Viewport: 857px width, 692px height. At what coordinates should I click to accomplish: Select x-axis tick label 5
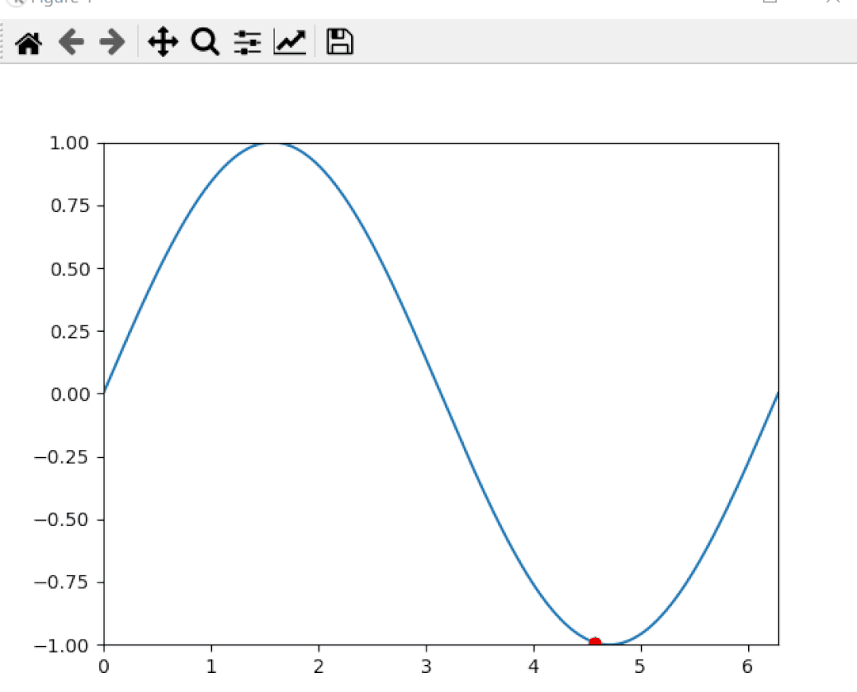coord(640,666)
